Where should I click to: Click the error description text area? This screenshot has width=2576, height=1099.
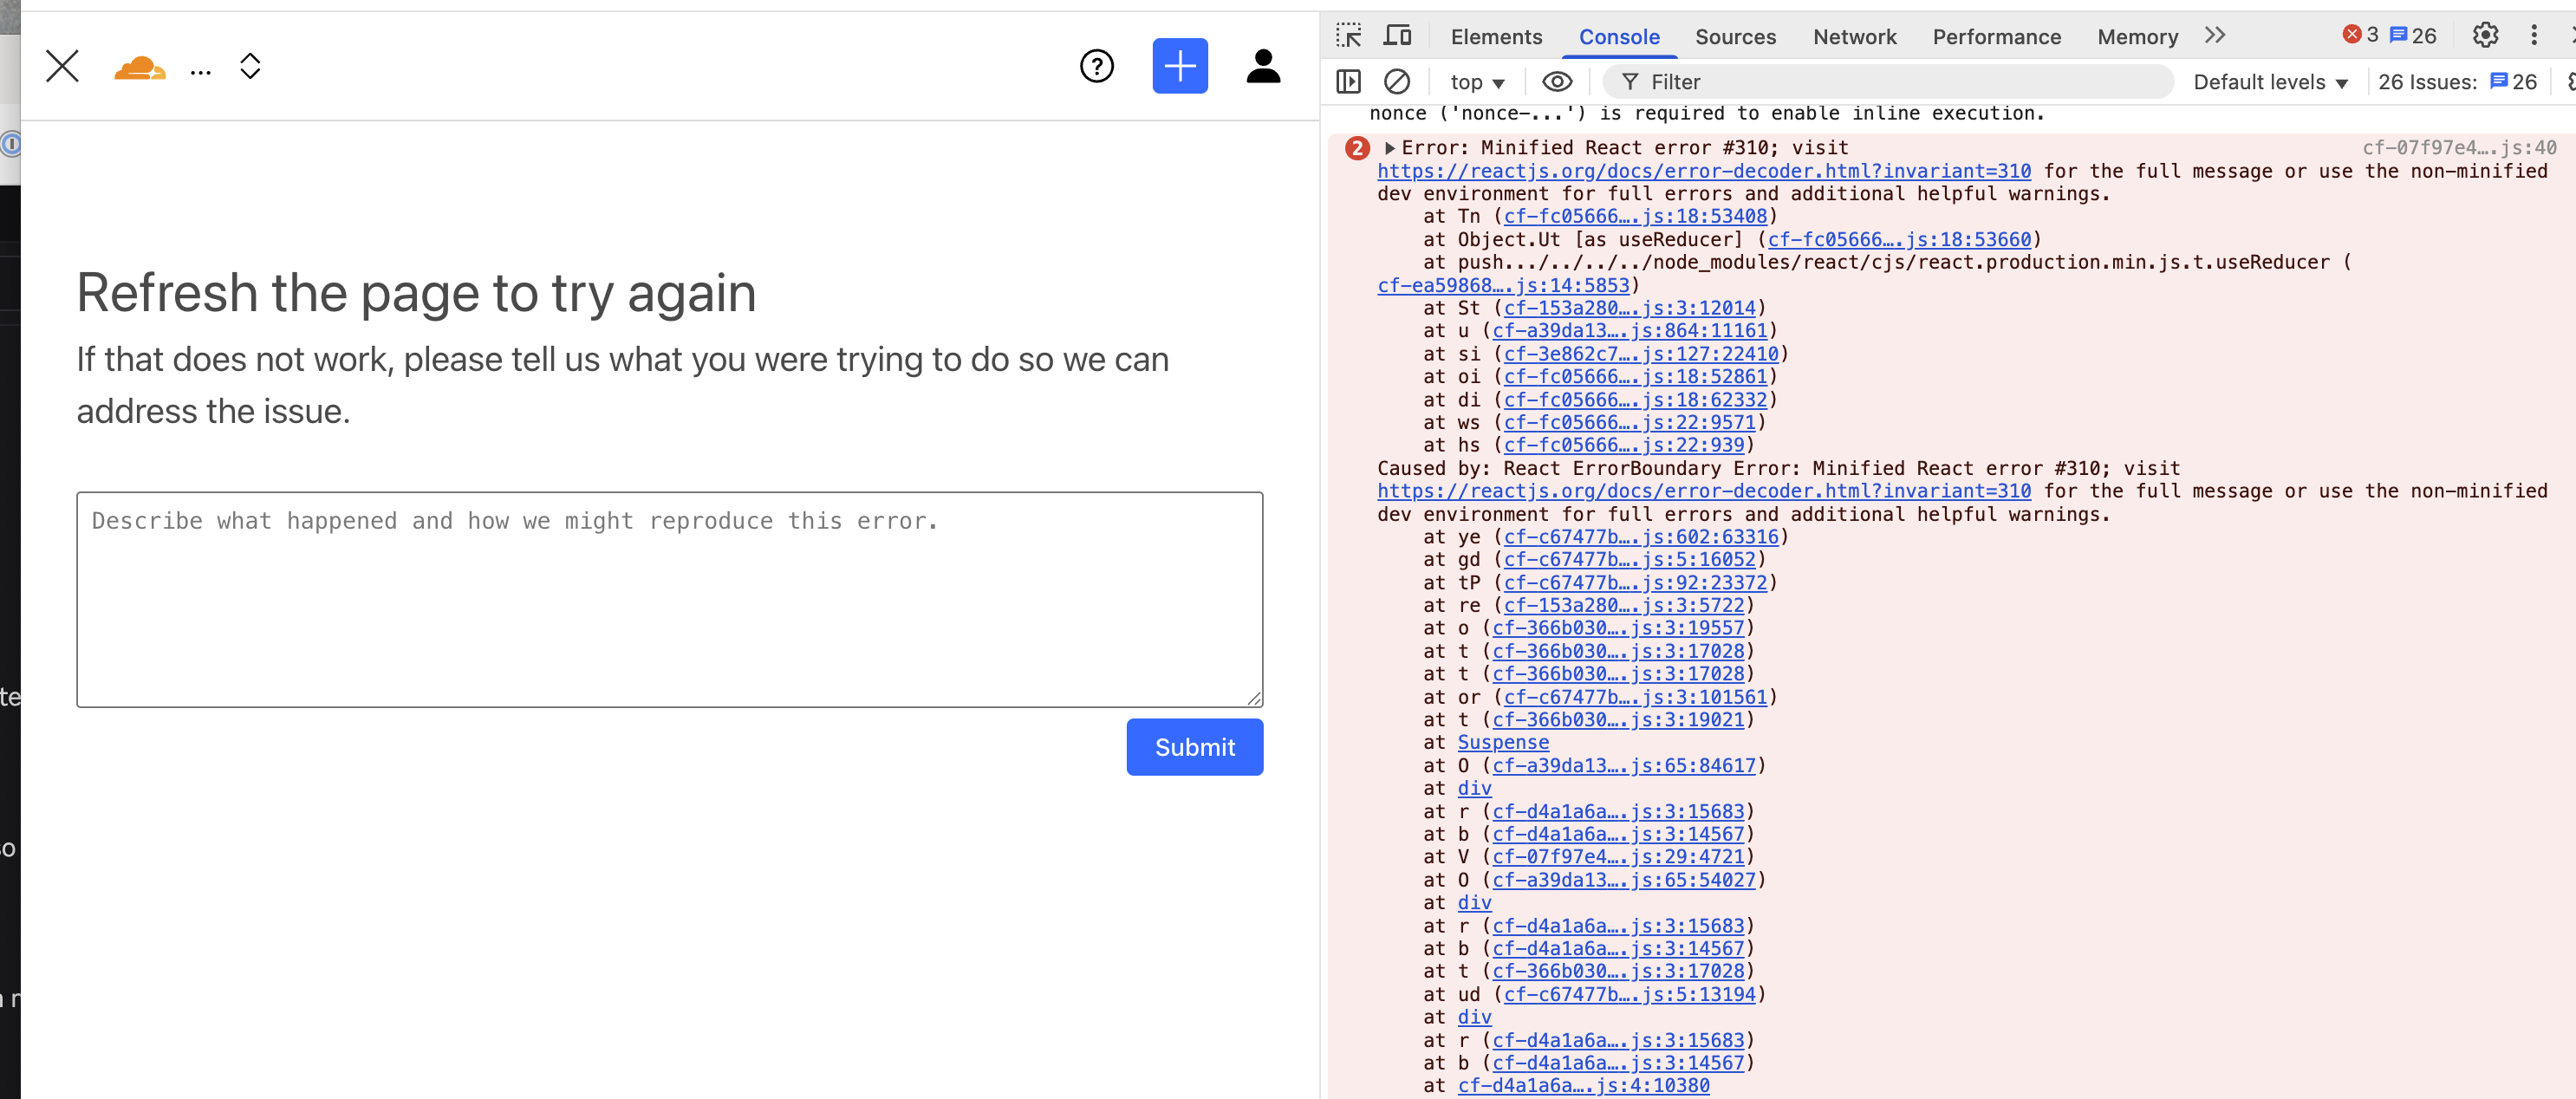669,600
